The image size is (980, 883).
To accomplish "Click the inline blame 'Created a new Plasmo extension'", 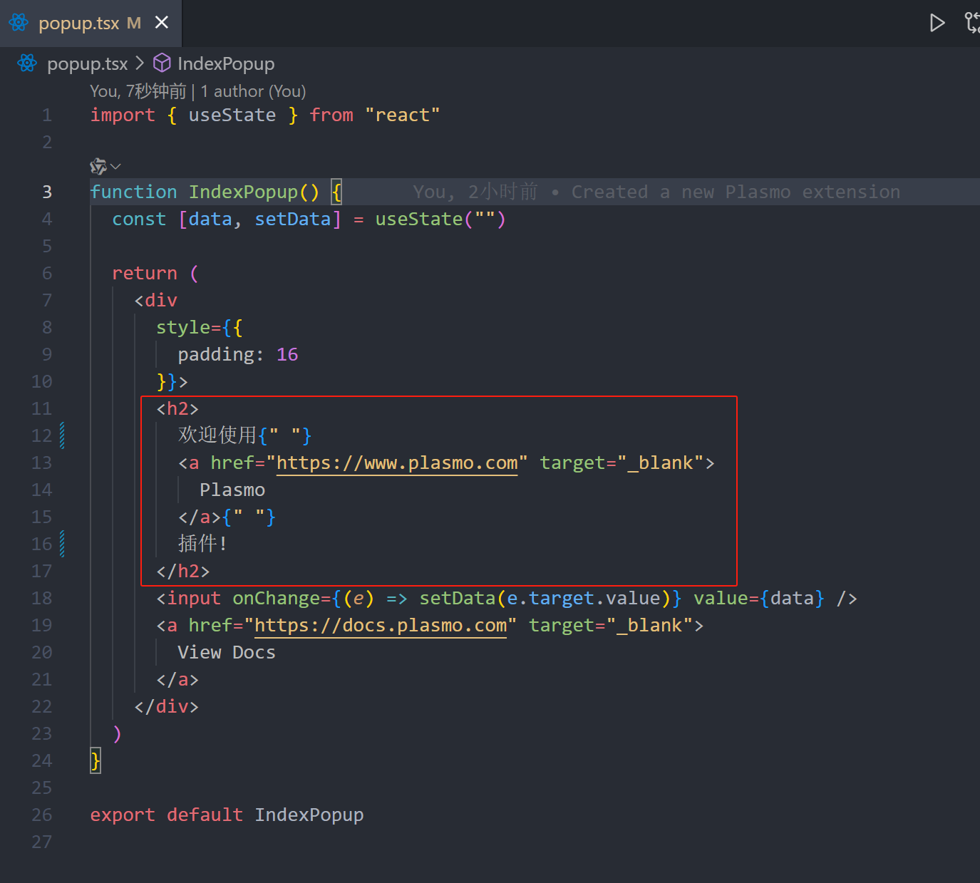I will point(736,192).
